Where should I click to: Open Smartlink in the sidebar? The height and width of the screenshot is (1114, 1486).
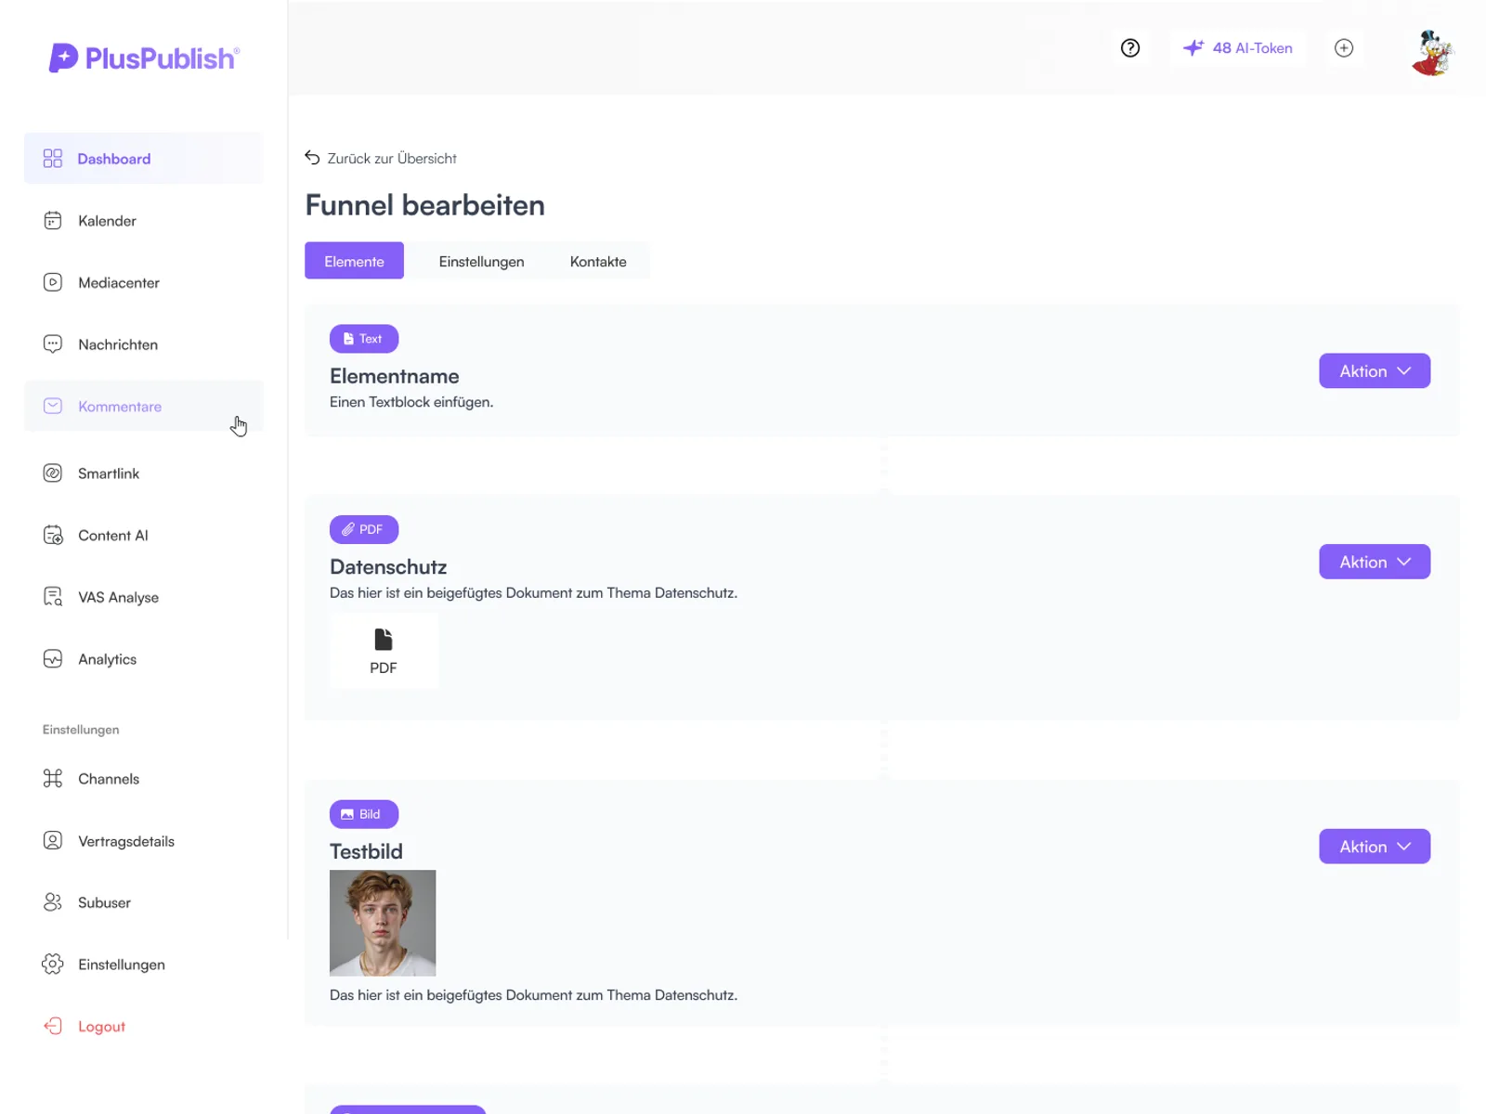[144, 473]
